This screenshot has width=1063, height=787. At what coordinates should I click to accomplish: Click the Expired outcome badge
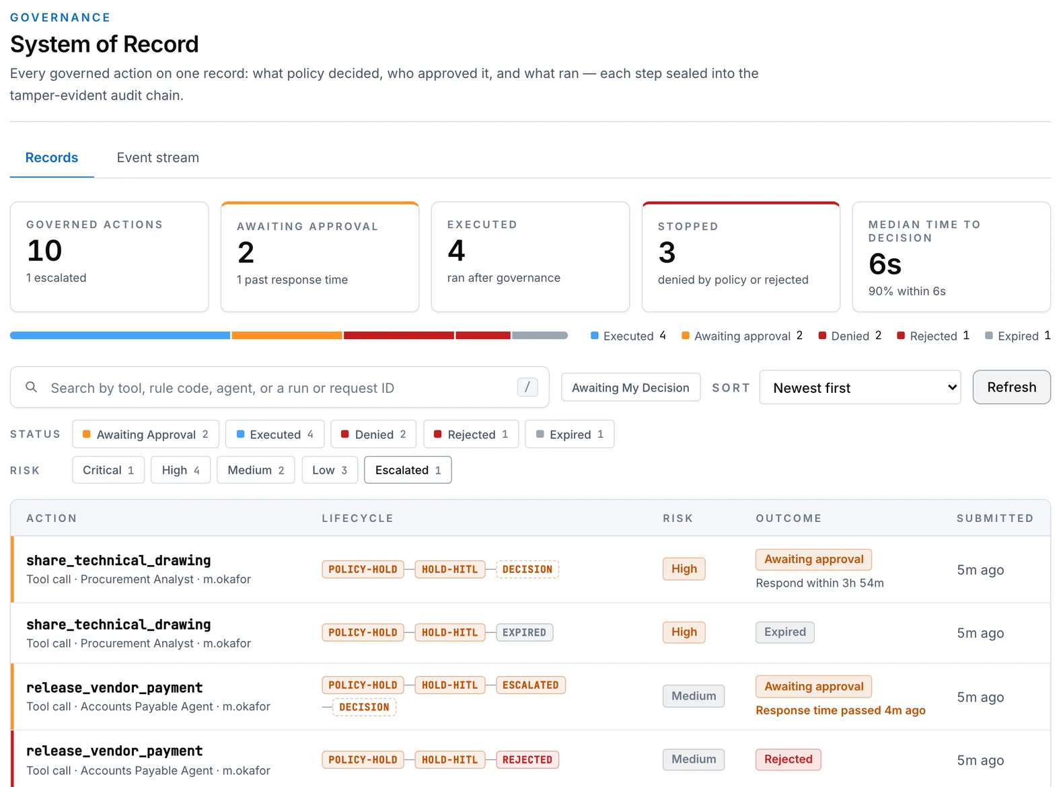(785, 632)
